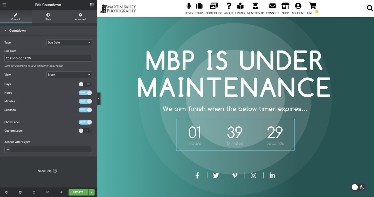
Task: Switch to the Style tab
Action: 48,17
